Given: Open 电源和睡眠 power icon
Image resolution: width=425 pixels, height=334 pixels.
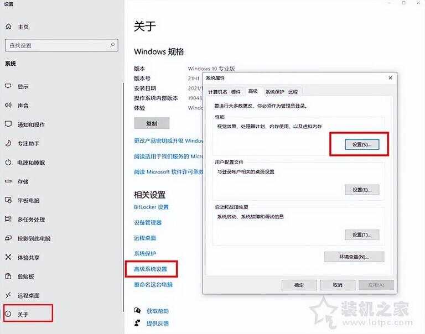Looking at the screenshot, I should coord(8,162).
